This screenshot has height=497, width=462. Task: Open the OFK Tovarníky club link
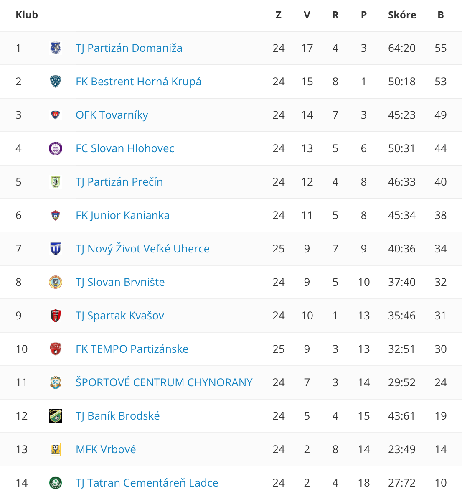click(x=112, y=115)
